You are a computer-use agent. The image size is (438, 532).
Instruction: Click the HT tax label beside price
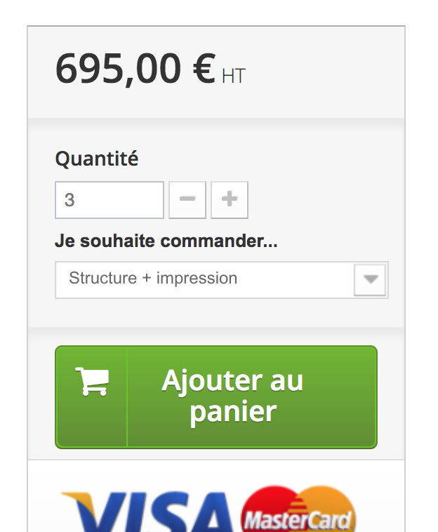tap(234, 76)
